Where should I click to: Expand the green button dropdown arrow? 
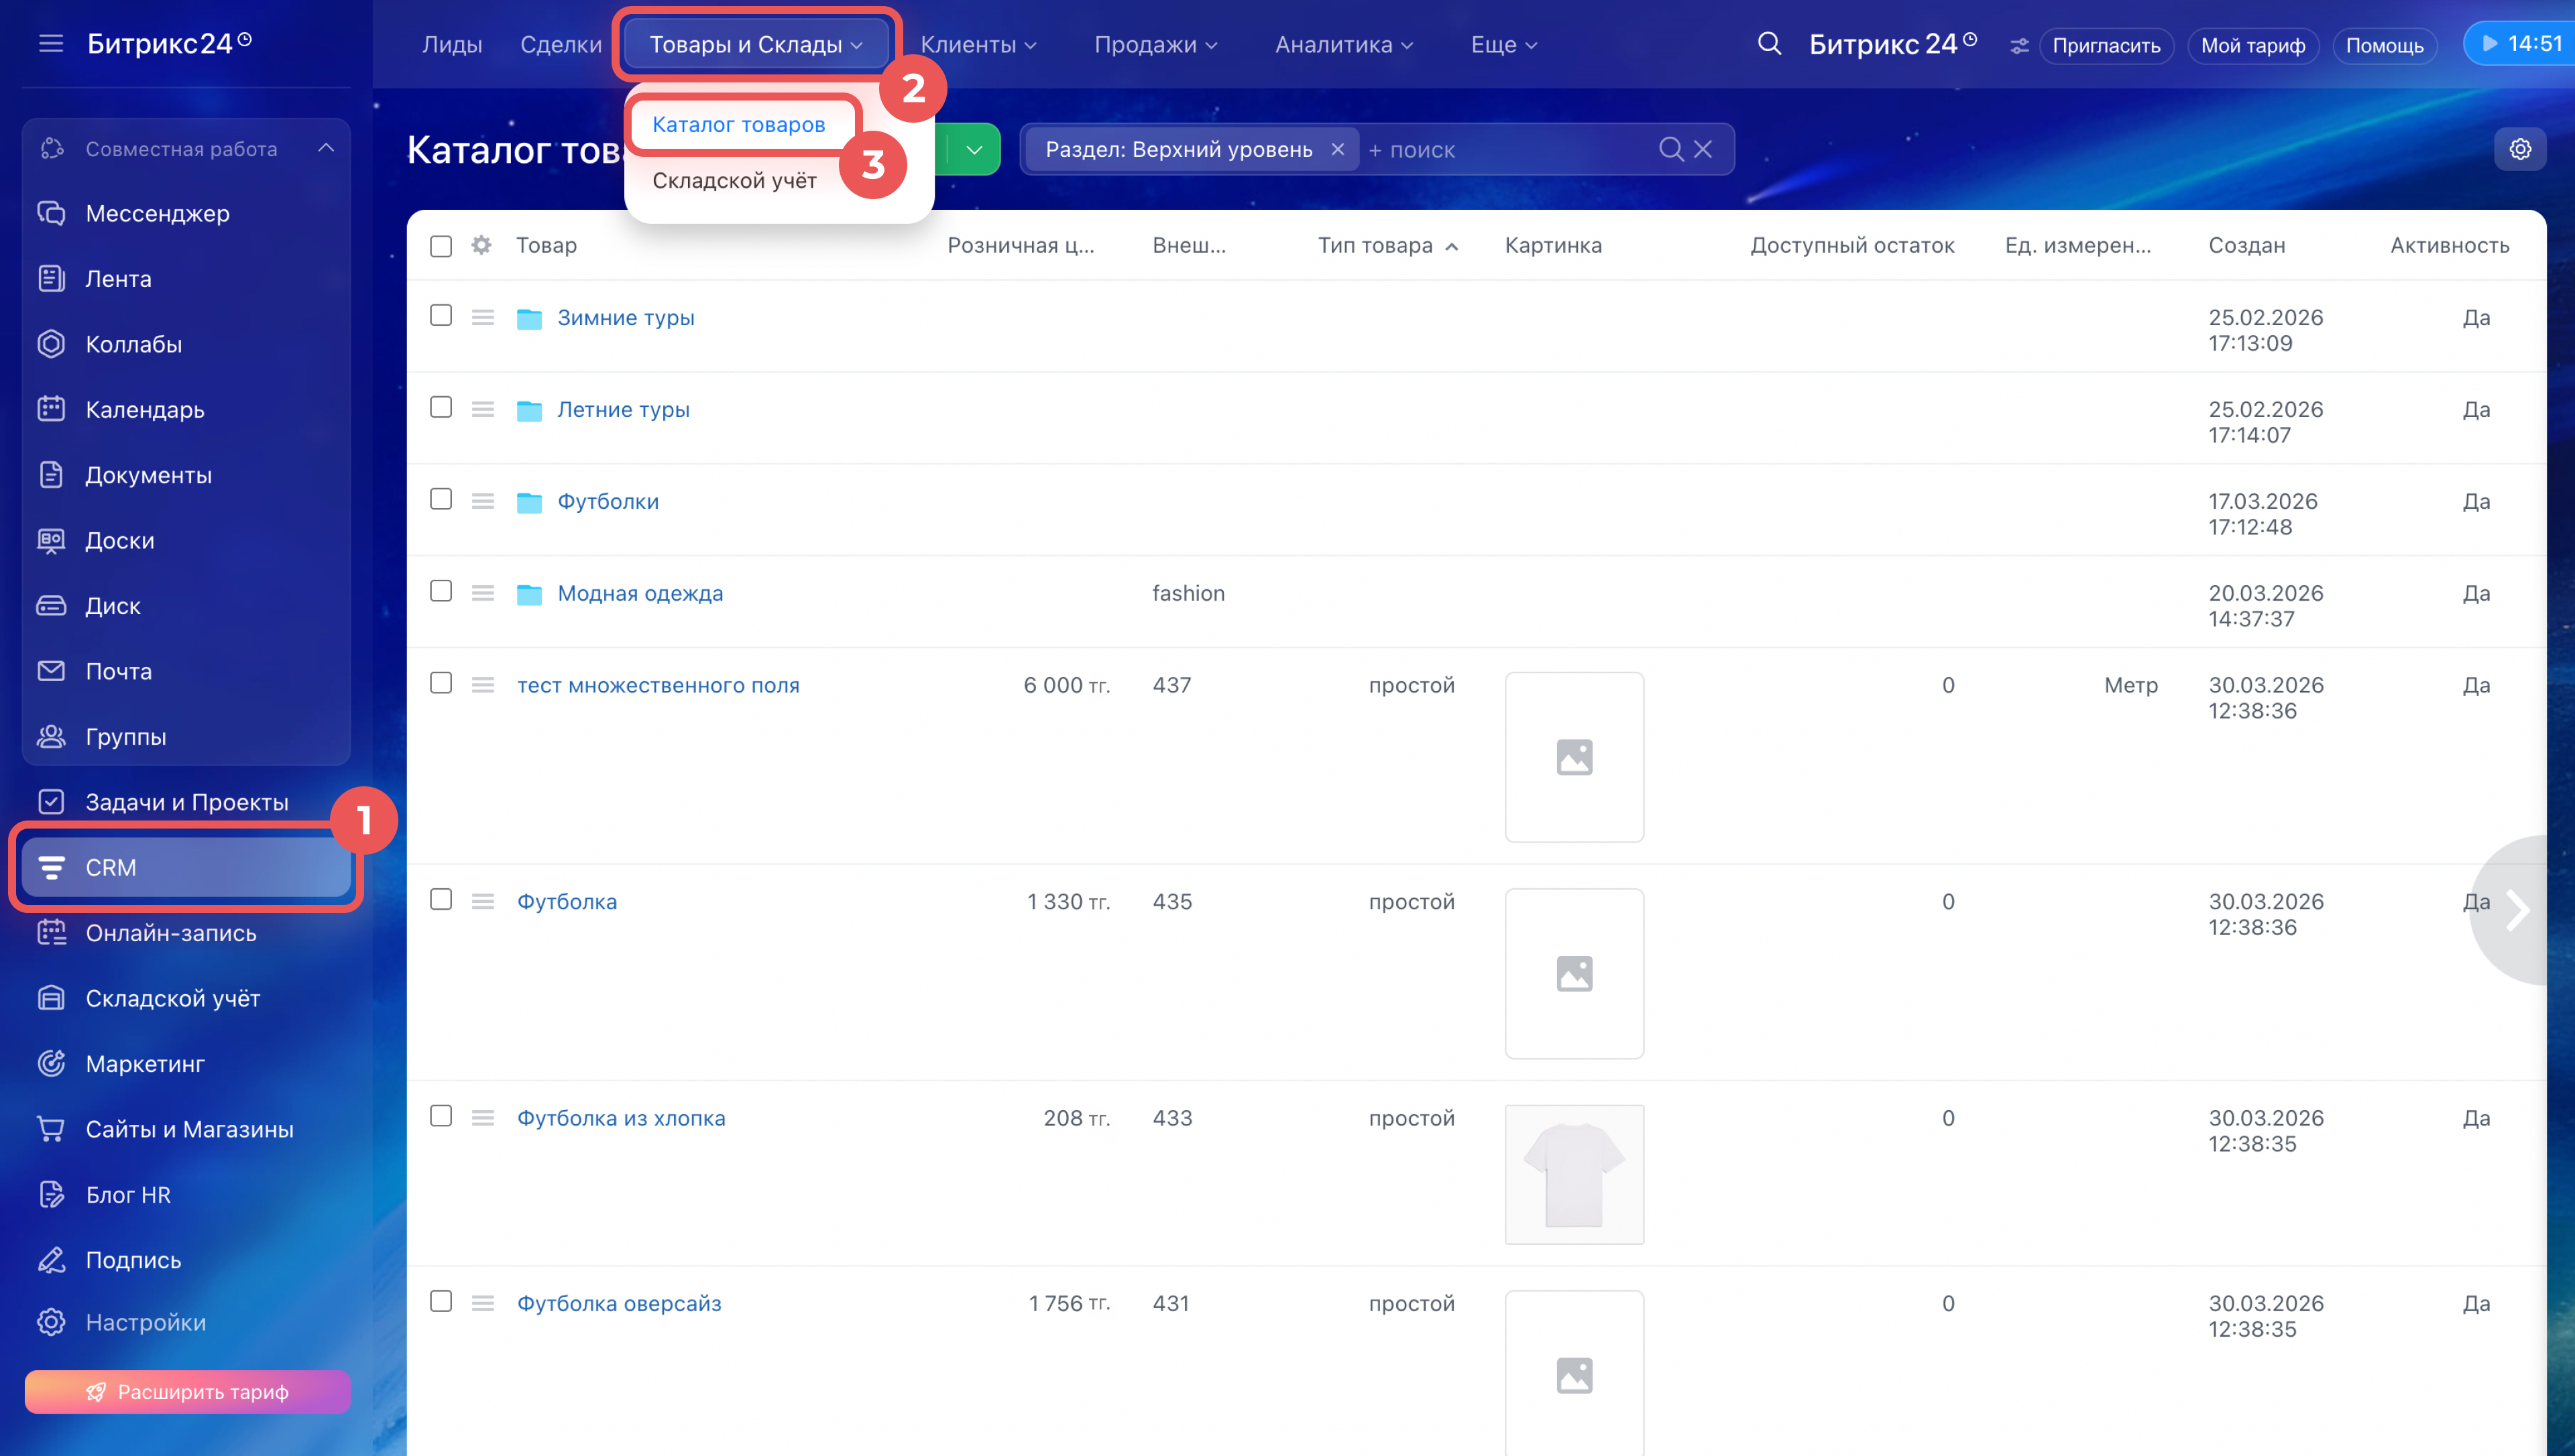click(973, 149)
